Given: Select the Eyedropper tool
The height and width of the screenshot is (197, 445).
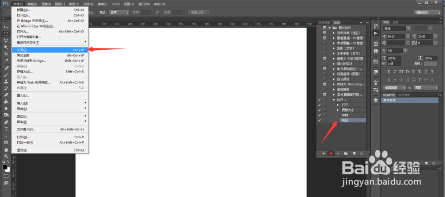Looking at the screenshot, I should pyautogui.click(x=6, y=60).
